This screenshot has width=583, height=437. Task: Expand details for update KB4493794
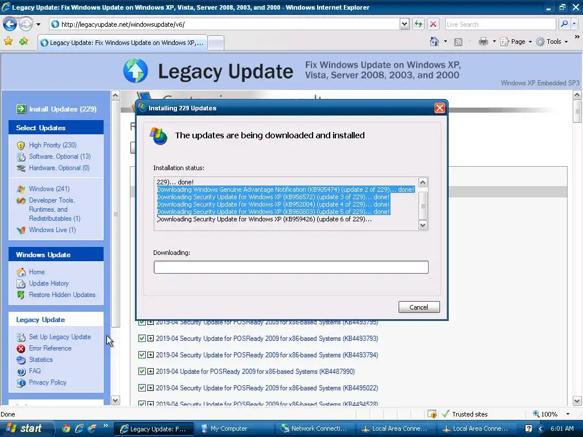(x=150, y=355)
